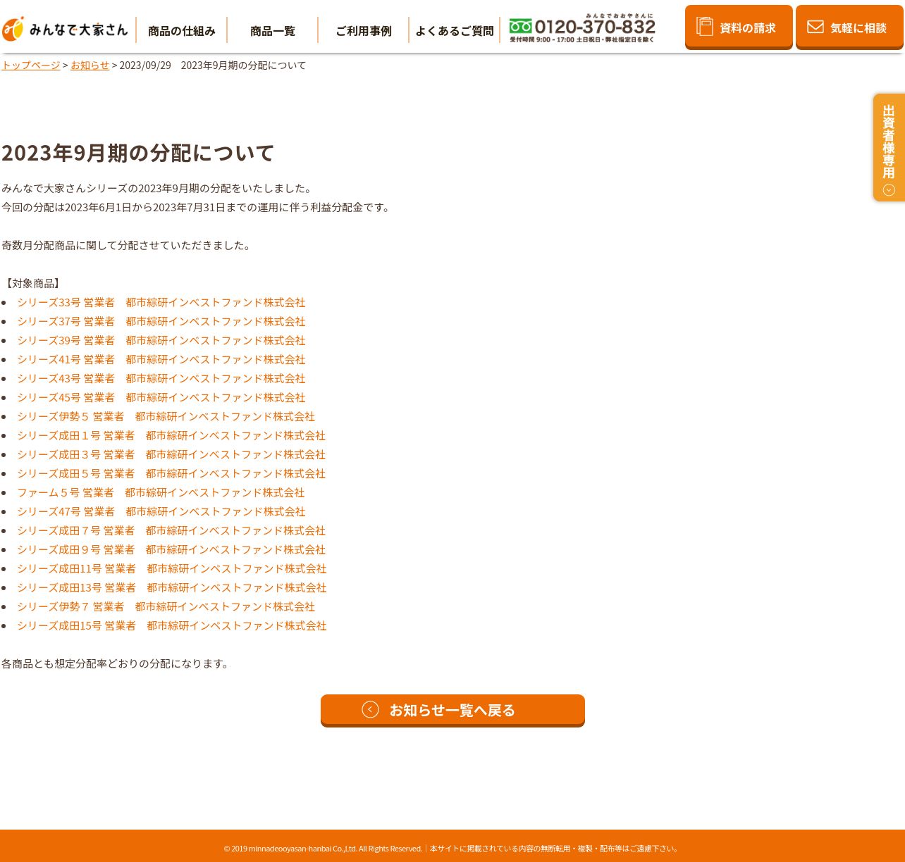The image size is (905, 862).
Task: Open the 商品の仕組み menu
Action: click(x=181, y=30)
